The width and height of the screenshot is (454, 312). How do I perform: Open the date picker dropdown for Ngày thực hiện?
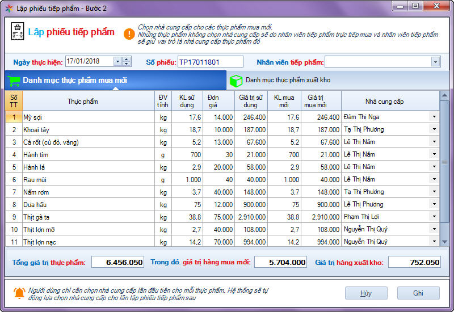(x=117, y=61)
